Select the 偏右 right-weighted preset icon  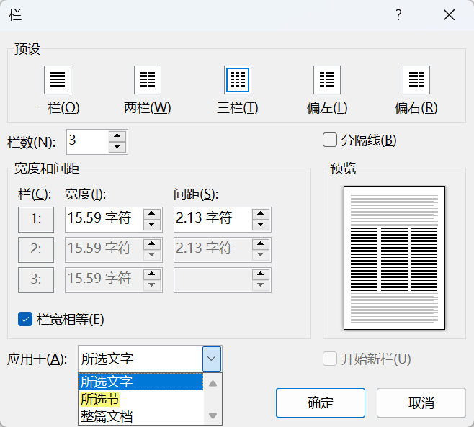pos(416,80)
